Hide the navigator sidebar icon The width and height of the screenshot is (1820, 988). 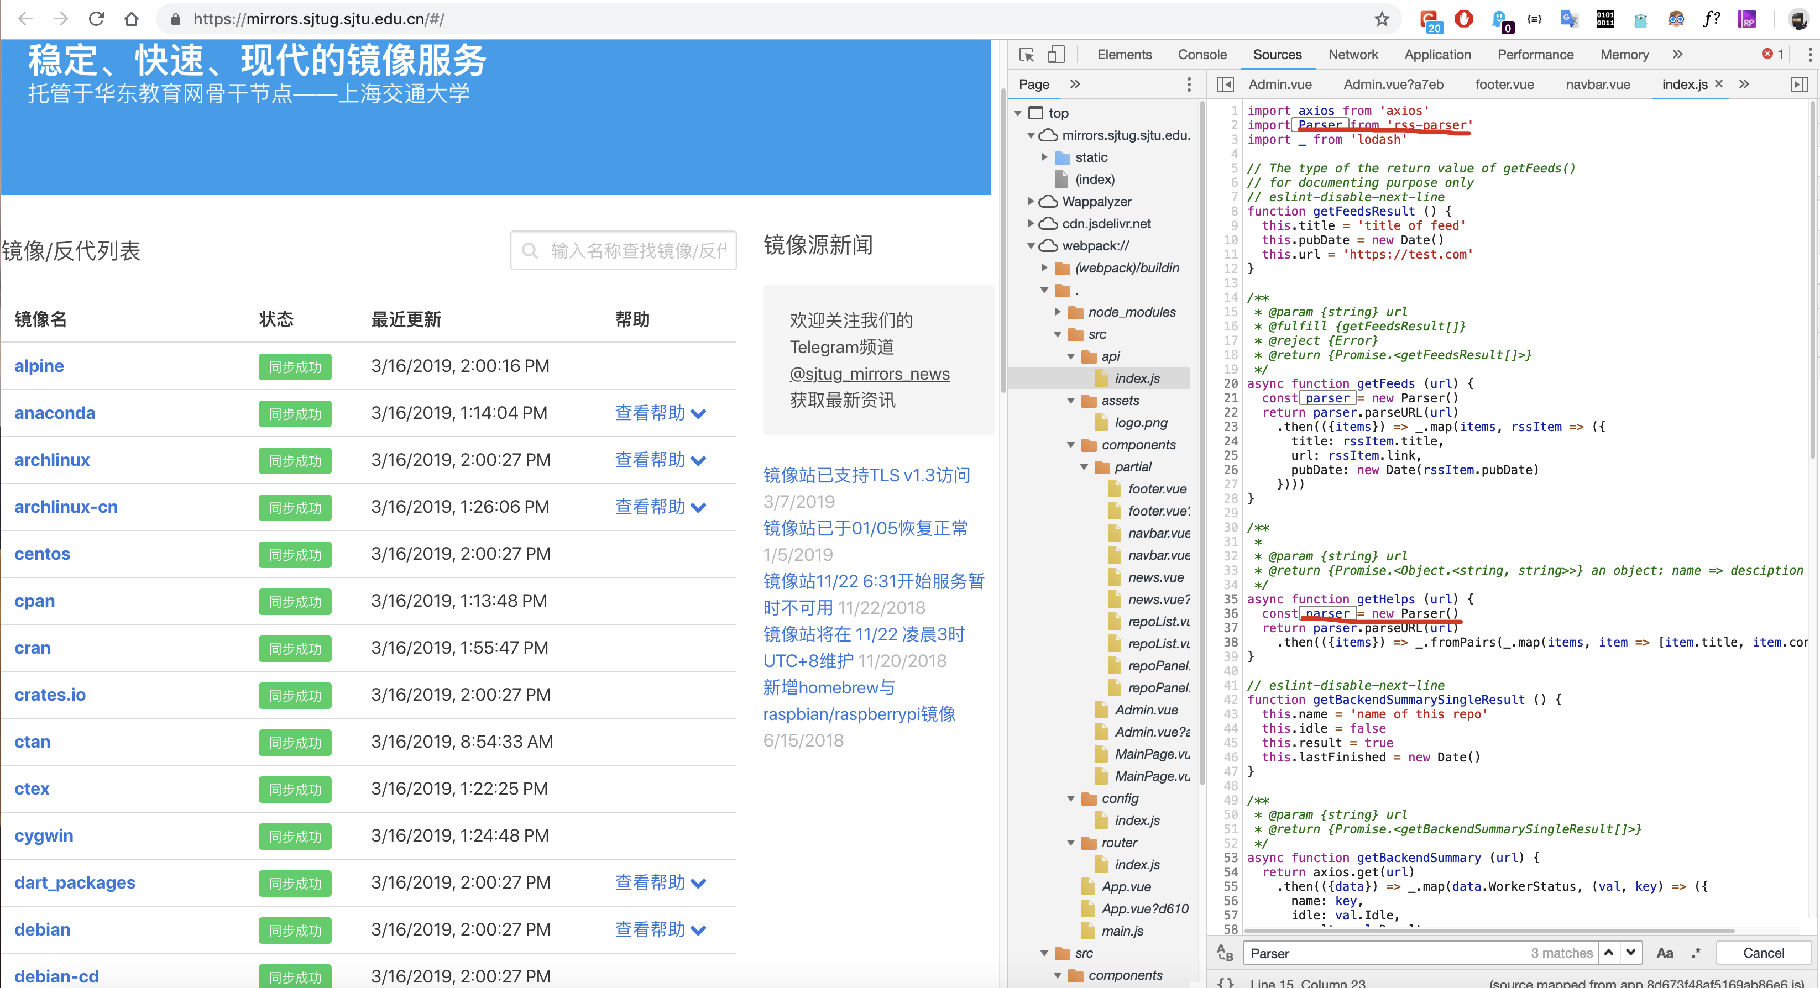pyautogui.click(x=1226, y=84)
